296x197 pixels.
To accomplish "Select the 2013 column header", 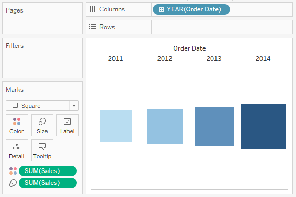I will (214, 59).
